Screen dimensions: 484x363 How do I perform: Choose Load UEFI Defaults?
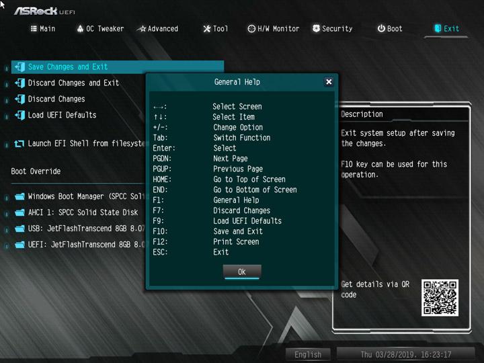pos(62,115)
